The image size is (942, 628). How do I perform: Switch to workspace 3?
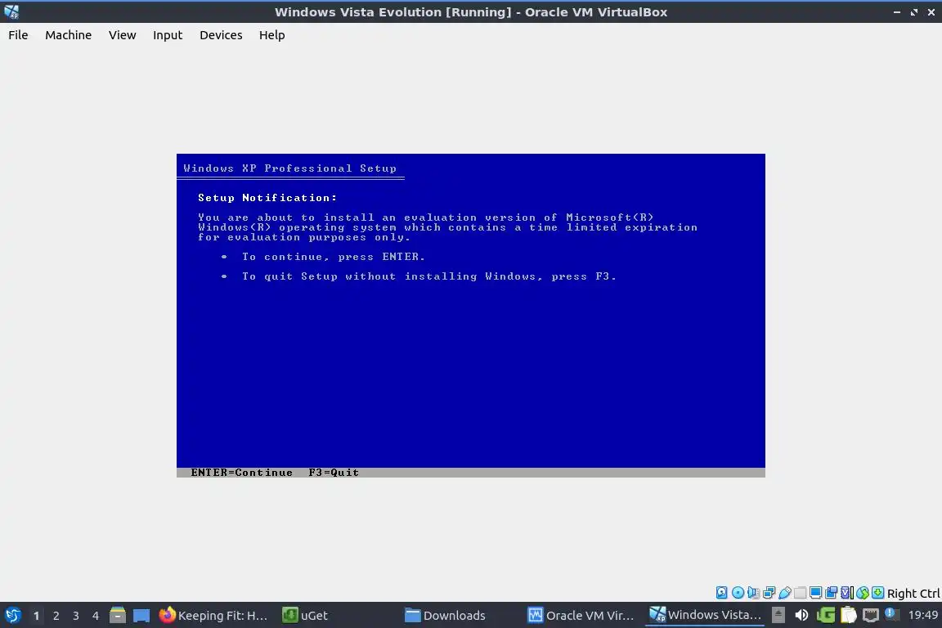(76, 616)
